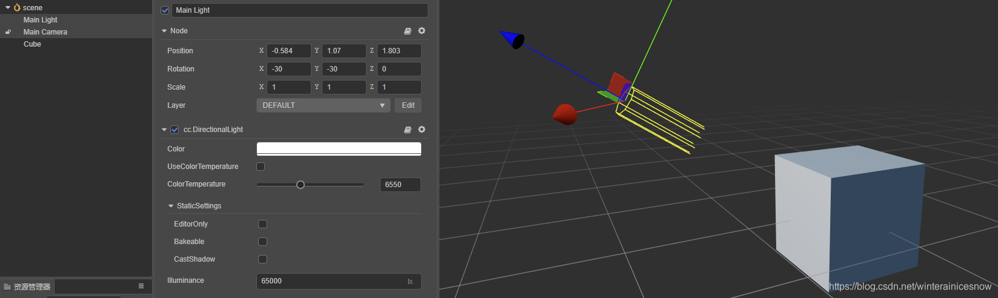Select the red plane handle on gizmo
This screenshot has height=298, width=998.
pos(618,84)
